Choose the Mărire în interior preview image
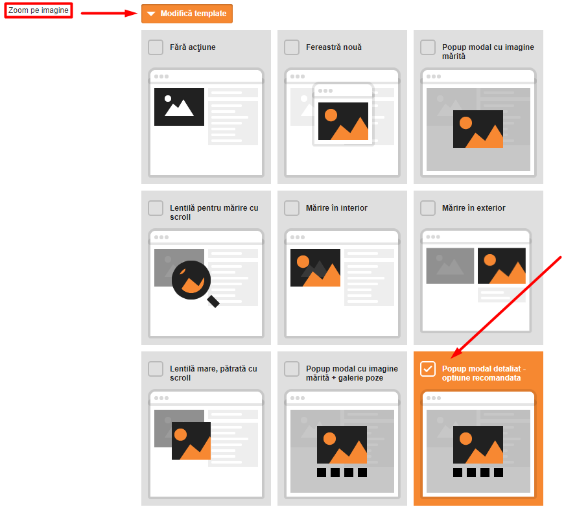Screen dimensions: 577x507 tap(342, 283)
